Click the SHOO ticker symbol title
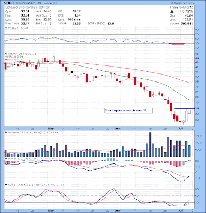 point(9,3)
